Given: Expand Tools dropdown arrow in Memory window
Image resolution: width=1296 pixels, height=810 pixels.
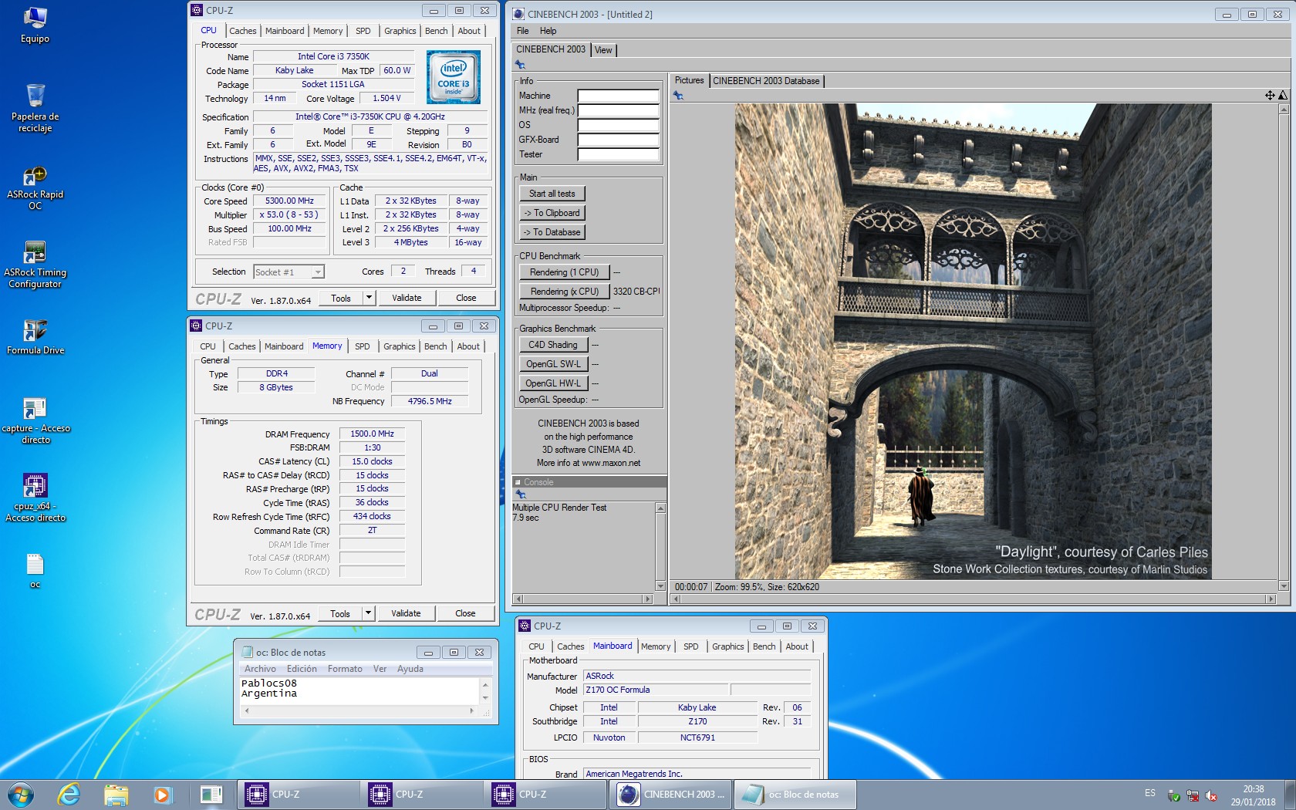Looking at the screenshot, I should pos(368,613).
